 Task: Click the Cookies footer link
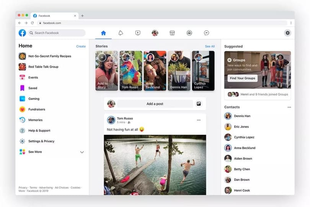coord(75,187)
